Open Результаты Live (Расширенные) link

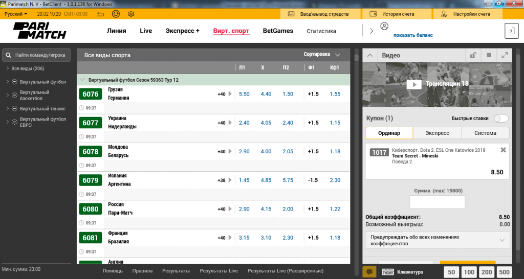(286, 271)
